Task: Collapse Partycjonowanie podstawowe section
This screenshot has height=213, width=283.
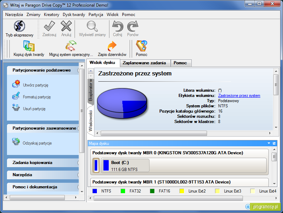Action: 43,70
